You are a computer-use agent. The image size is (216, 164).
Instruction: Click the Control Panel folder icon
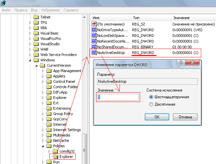pyautogui.click(x=49, y=81)
